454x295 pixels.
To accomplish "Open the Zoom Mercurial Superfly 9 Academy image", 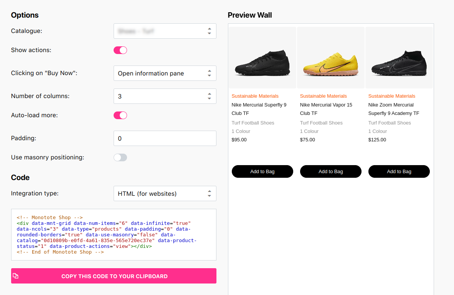I will point(399,58).
